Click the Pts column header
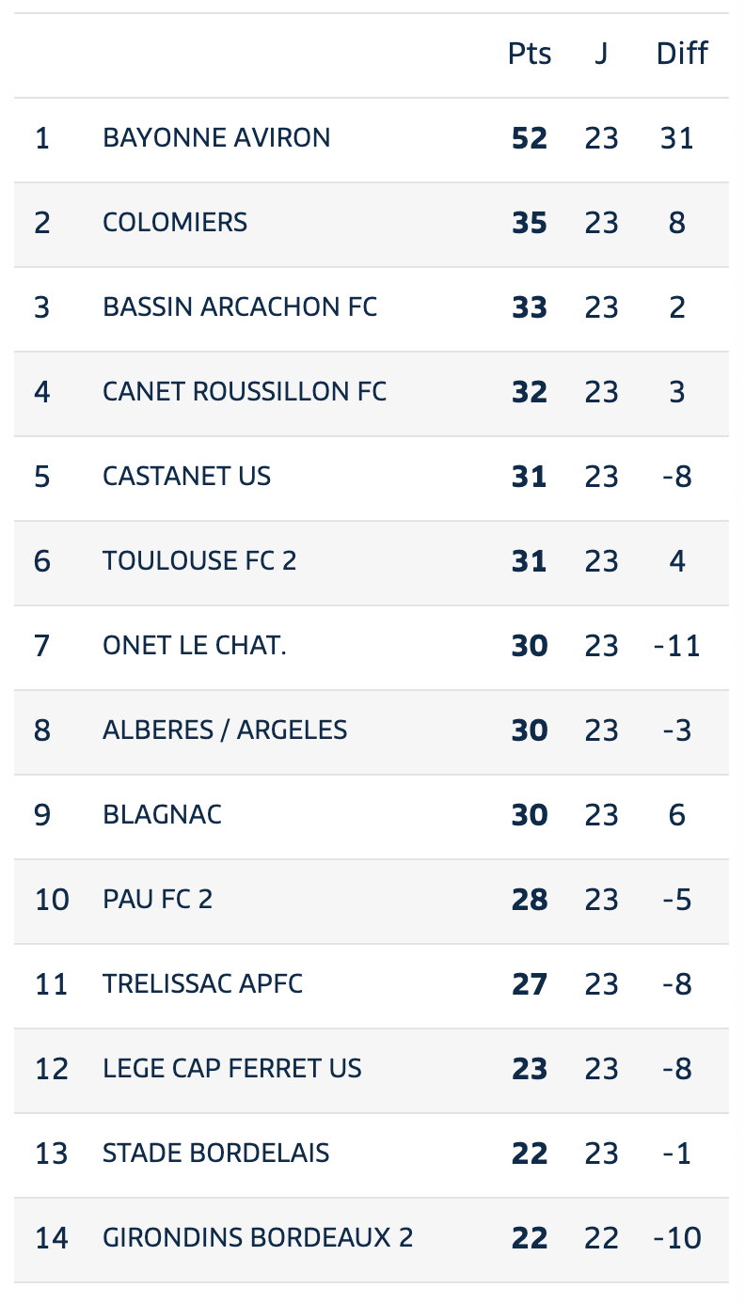Viewport: 745px width, 1303px height. tap(530, 55)
